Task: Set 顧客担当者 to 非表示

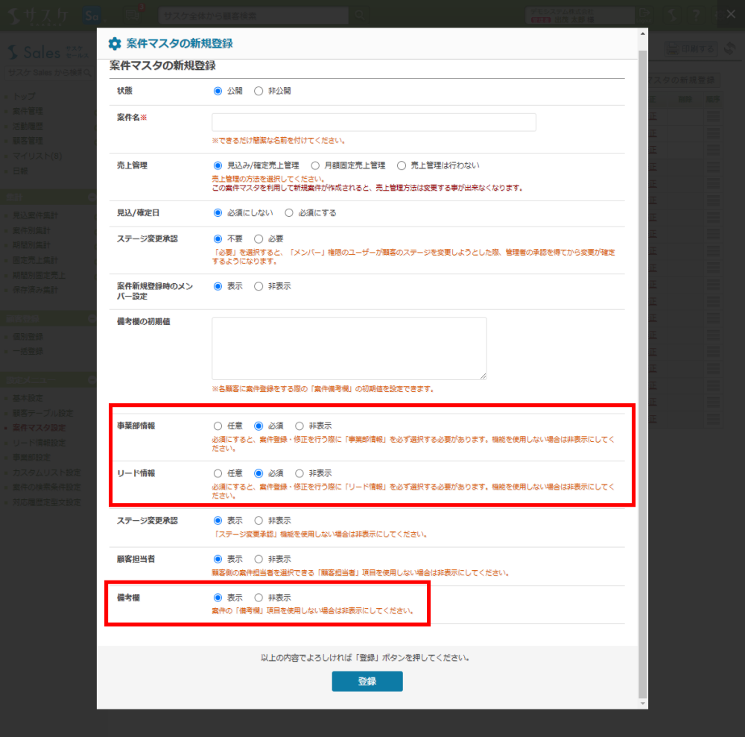Action: 259,559
